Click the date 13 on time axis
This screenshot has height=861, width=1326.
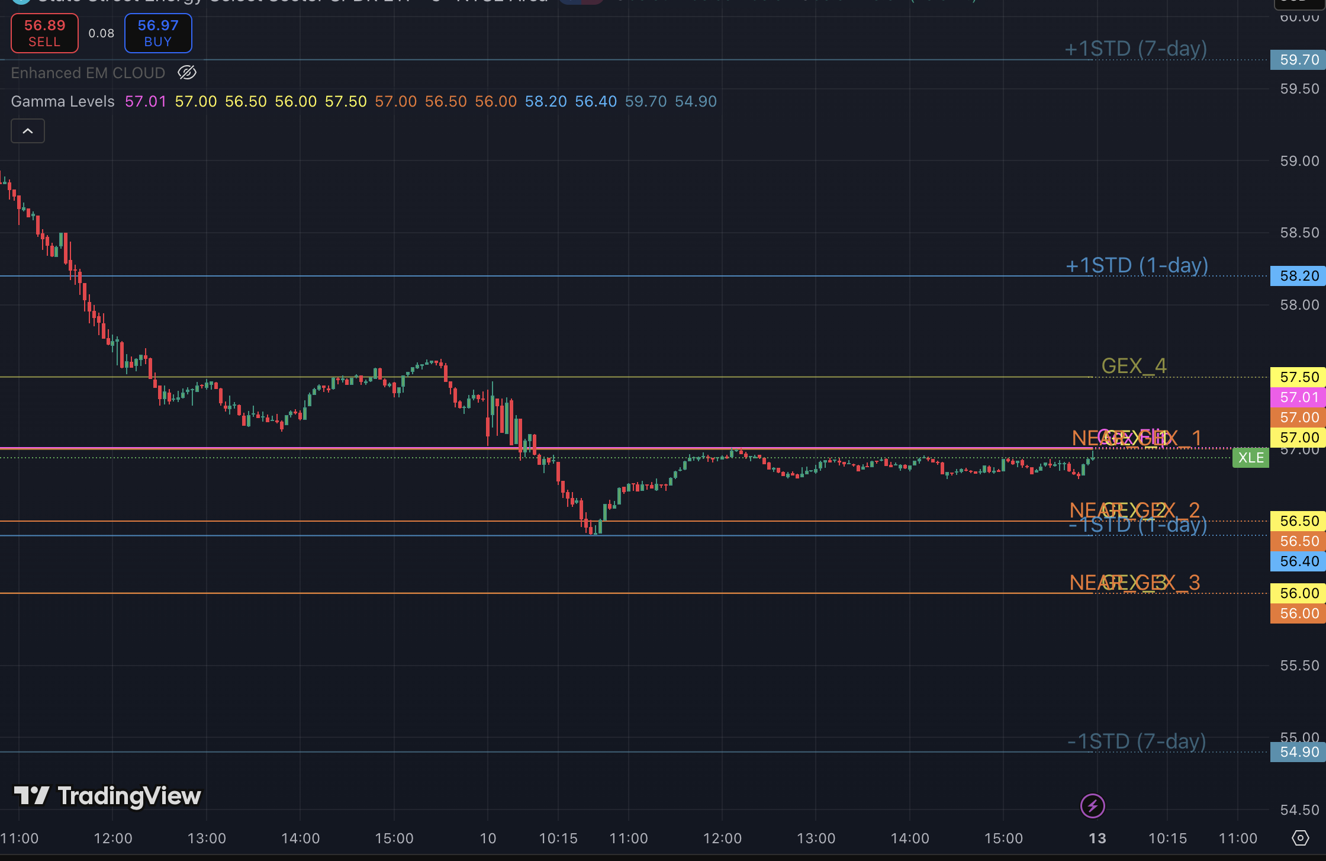click(x=1098, y=838)
